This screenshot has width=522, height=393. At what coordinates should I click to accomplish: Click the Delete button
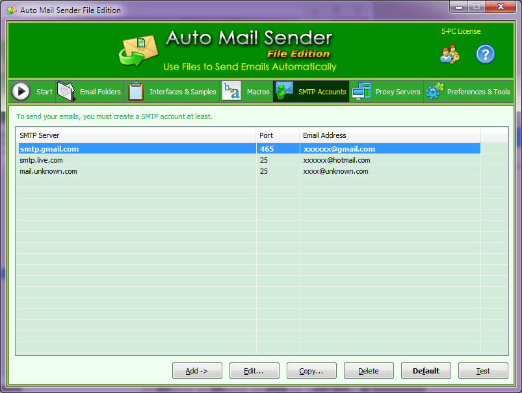369,371
